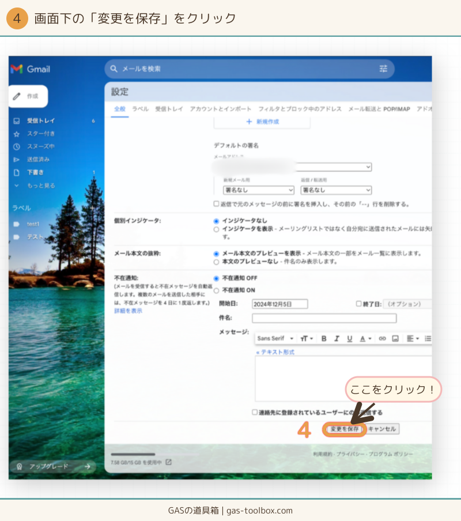Image resolution: width=461 pixels, height=521 pixels.
Task: Open 返信/転送用 signature dropdown
Action: click(x=336, y=190)
